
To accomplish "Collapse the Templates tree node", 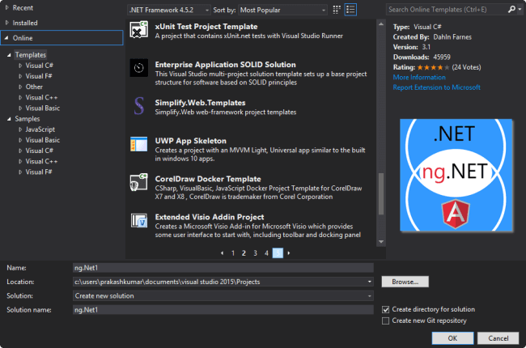I will click(x=9, y=55).
